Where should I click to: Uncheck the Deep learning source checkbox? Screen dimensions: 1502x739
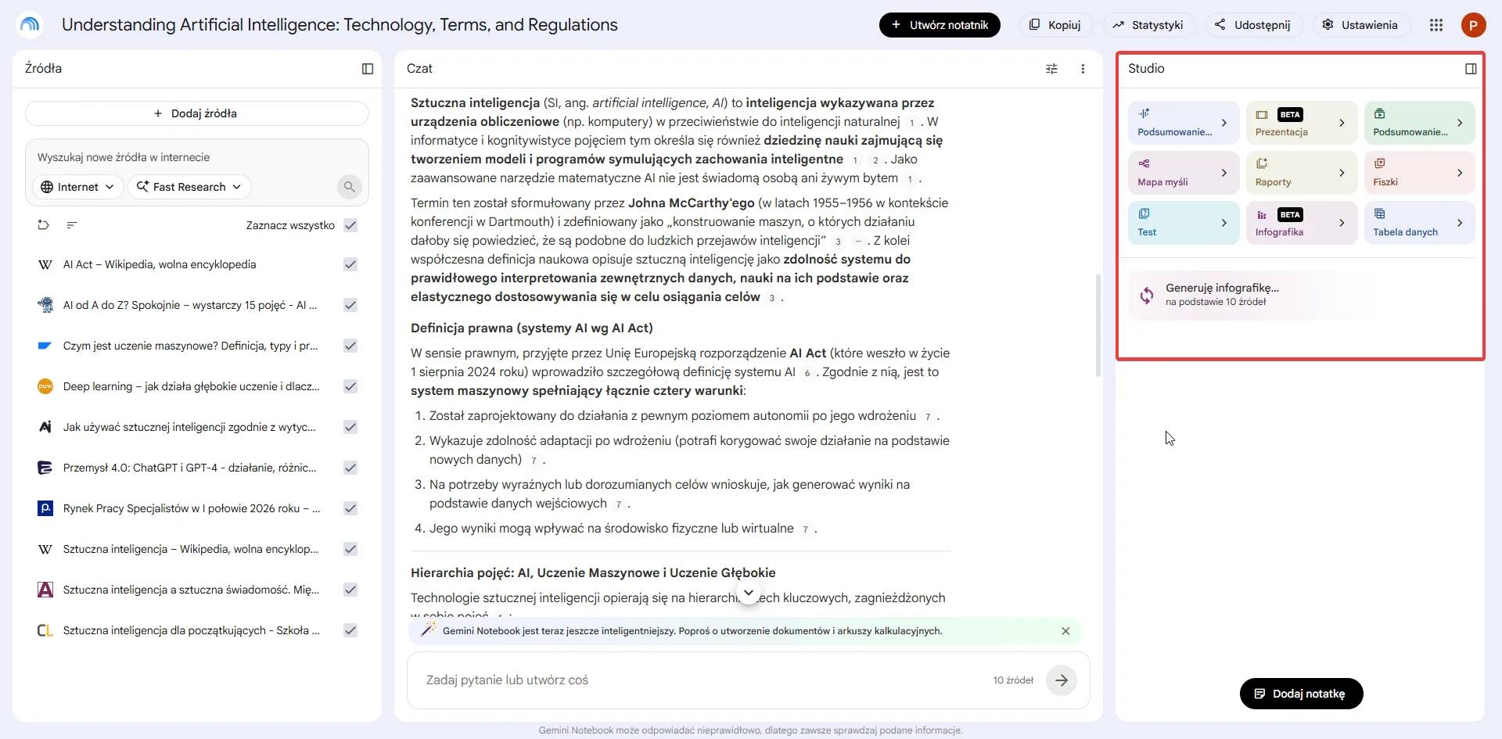(x=350, y=386)
